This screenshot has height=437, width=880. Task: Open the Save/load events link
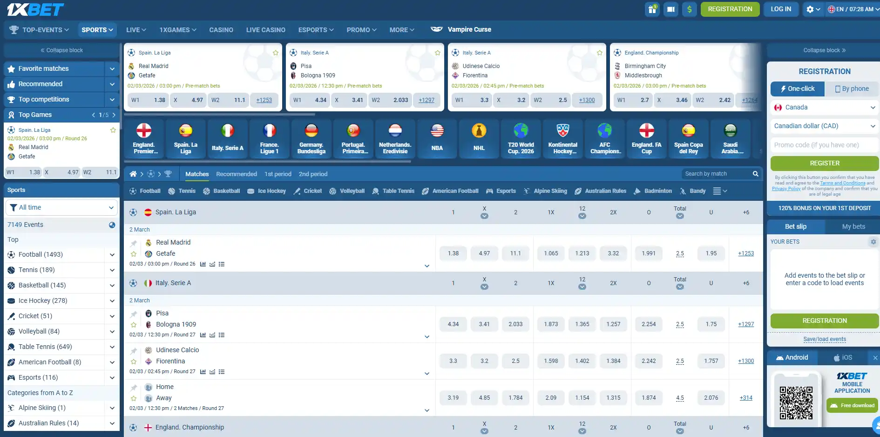point(824,339)
